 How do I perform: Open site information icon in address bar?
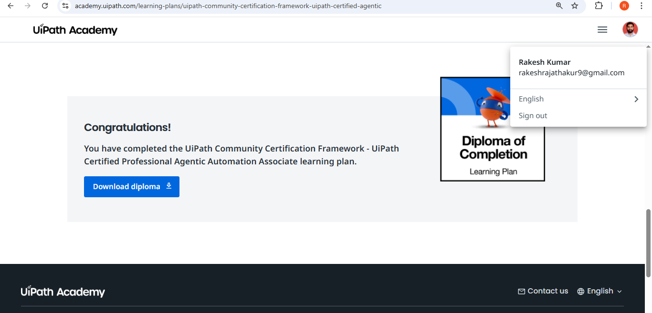click(66, 6)
